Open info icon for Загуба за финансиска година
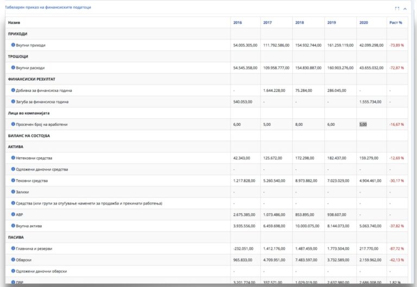Viewport: 417px width, 287px height. [x=13, y=101]
